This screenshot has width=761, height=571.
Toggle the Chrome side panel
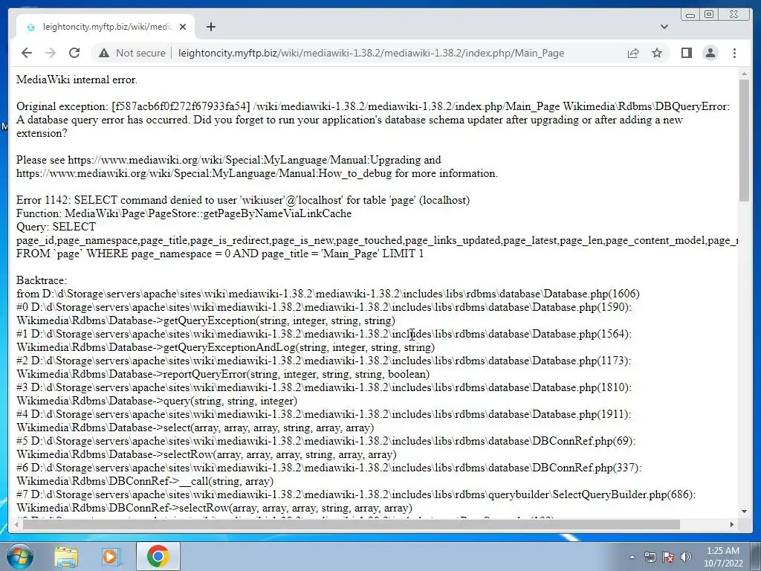click(686, 53)
